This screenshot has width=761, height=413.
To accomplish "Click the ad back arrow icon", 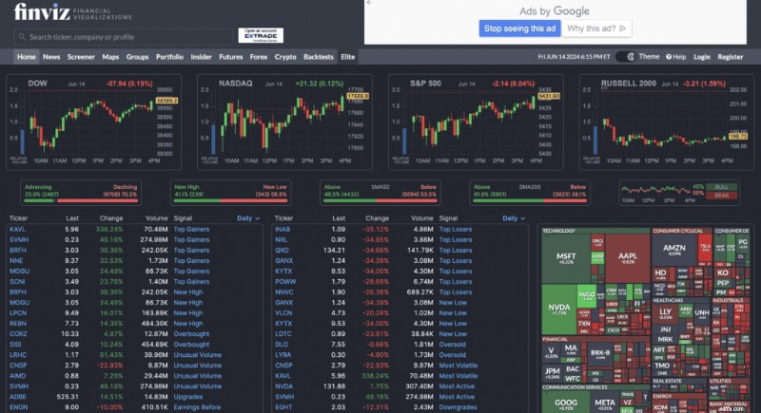I will point(369,3).
